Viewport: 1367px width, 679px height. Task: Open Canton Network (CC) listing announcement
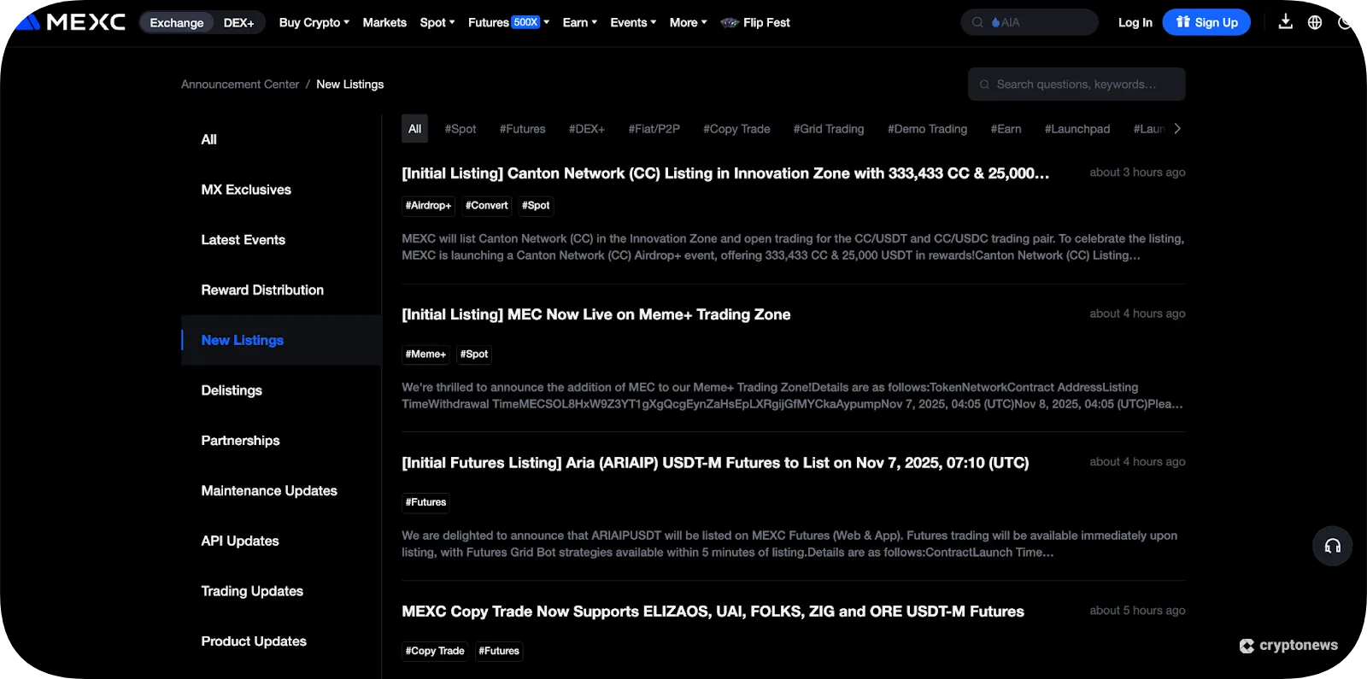pos(725,173)
